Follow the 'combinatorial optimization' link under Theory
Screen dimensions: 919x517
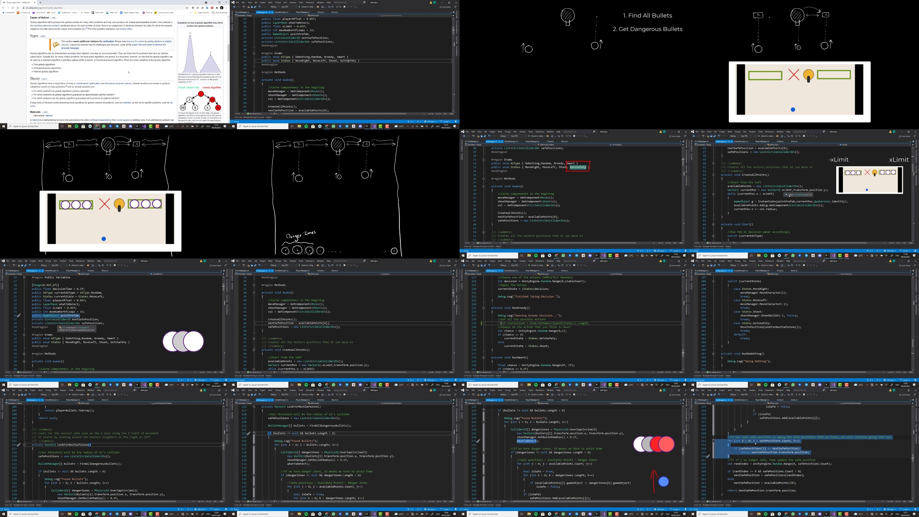(x=88, y=84)
